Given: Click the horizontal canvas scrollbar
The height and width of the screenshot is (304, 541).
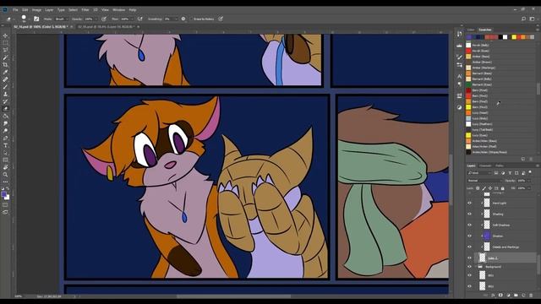Looking at the screenshot, I should point(234,296).
